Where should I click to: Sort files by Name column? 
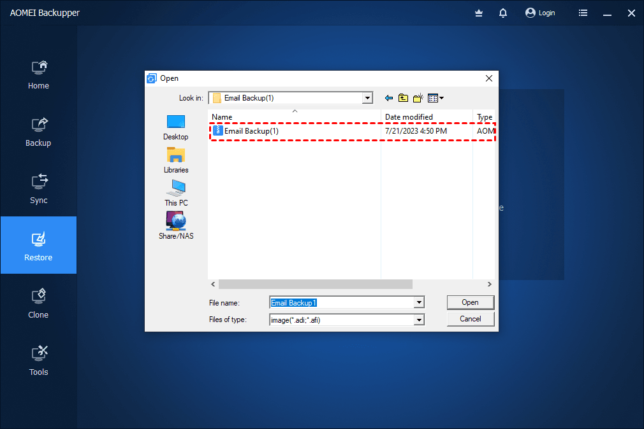tap(294, 117)
